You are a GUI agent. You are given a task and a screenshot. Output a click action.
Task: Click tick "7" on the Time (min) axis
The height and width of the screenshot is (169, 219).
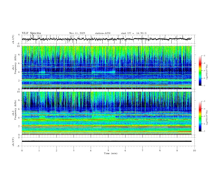coord(143,150)
